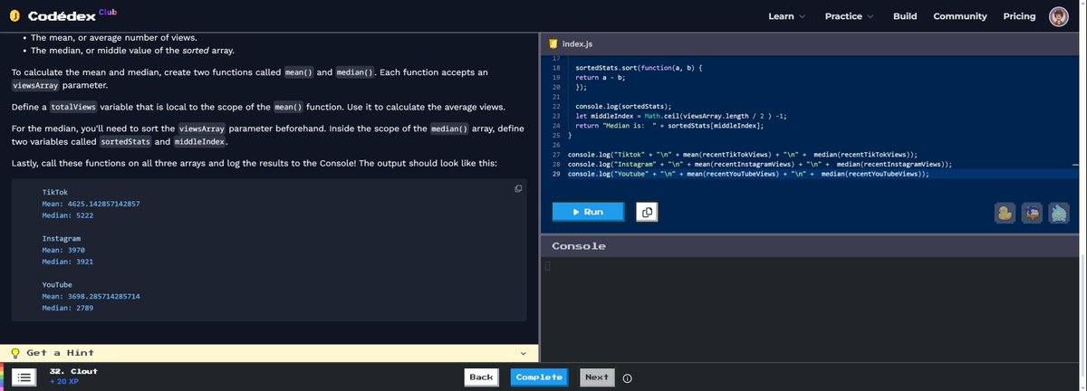Click the '+ 20 XP' label
Screen dimensions: 1087x391
coord(64,382)
